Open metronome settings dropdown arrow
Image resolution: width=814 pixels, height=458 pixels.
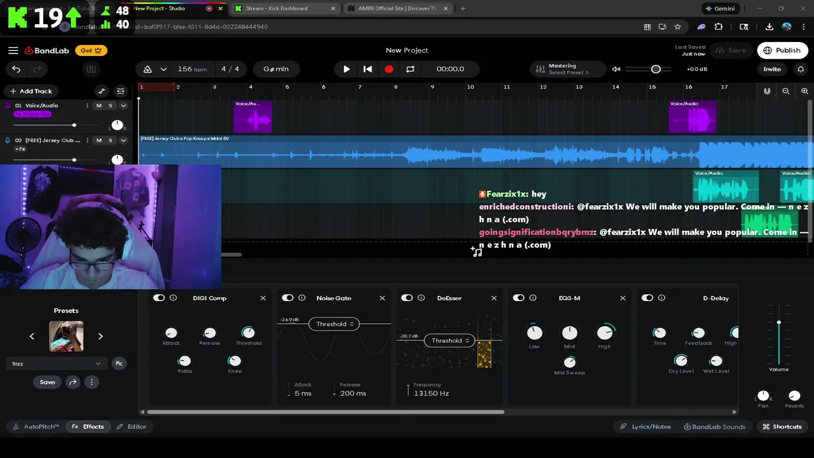[x=163, y=69]
